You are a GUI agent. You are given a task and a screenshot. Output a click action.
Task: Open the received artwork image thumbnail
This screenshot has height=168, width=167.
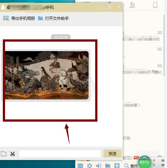pos(47,75)
